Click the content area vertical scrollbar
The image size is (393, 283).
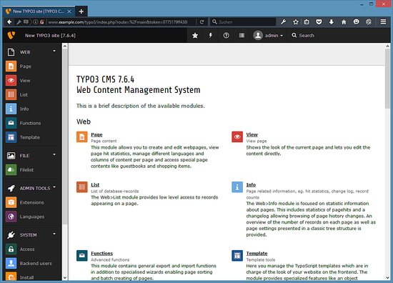pos(387,162)
